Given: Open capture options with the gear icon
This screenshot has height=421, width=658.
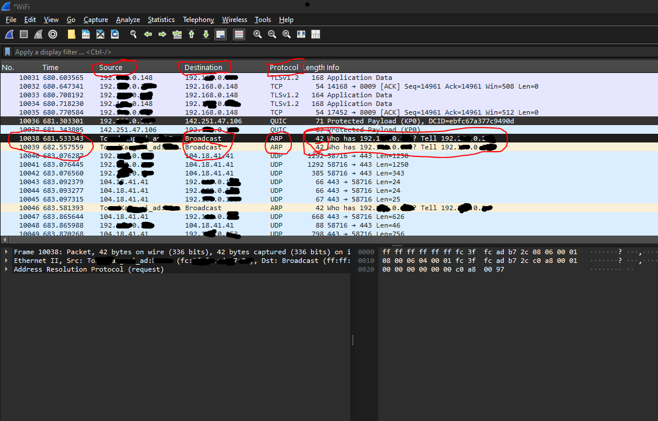Looking at the screenshot, I should (x=53, y=34).
